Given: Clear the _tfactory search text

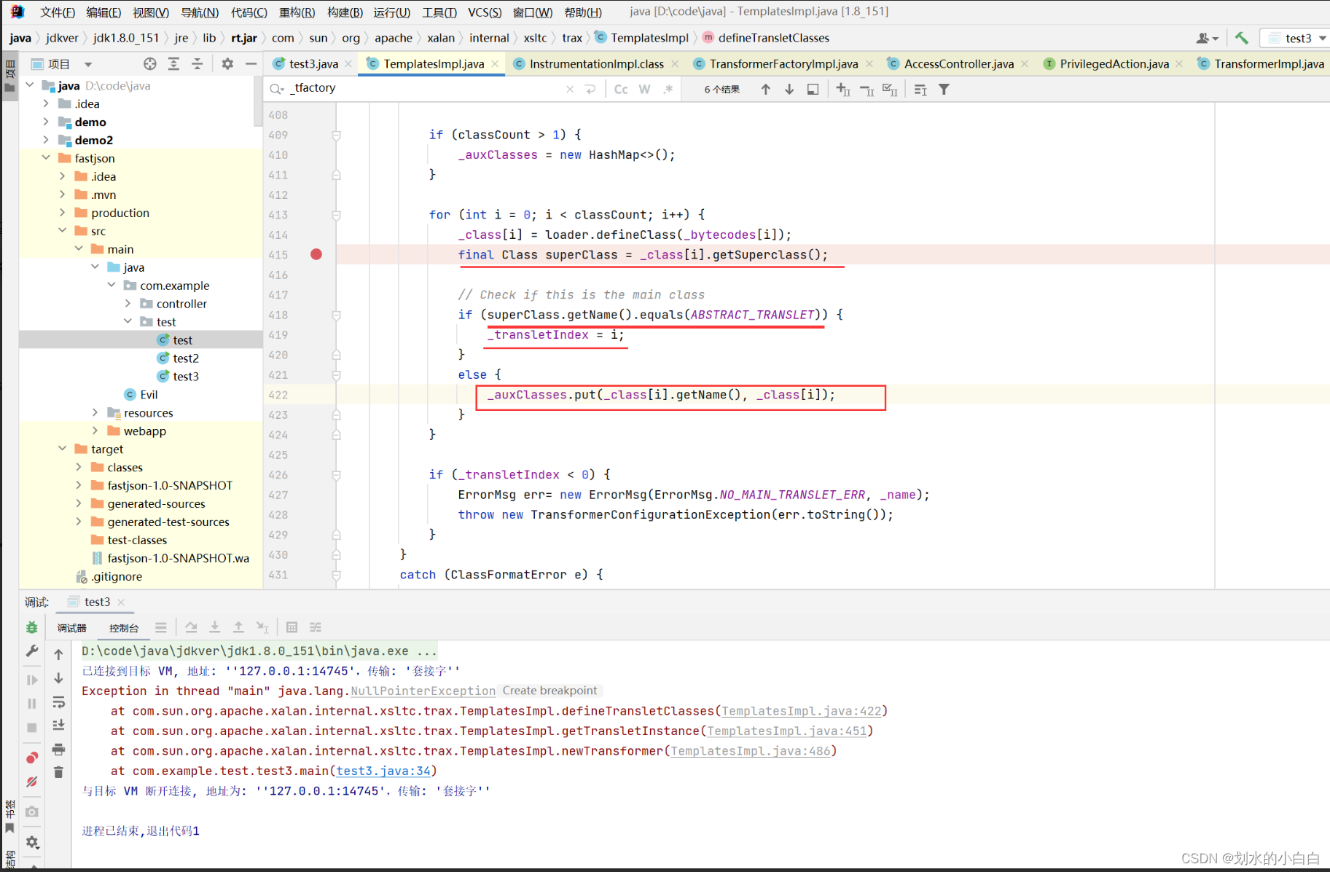Looking at the screenshot, I should coord(570,89).
